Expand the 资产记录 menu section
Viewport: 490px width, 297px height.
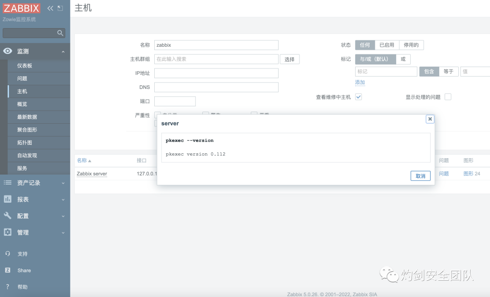point(63,183)
